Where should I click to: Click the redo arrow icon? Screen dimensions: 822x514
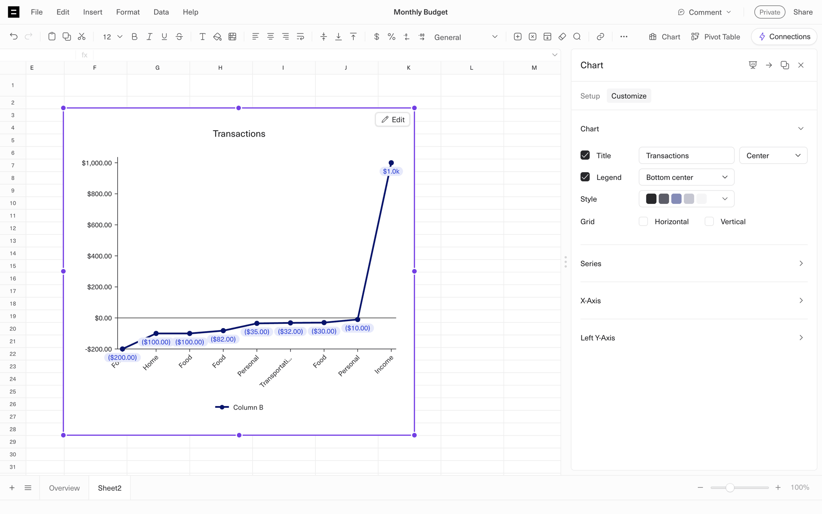[29, 37]
